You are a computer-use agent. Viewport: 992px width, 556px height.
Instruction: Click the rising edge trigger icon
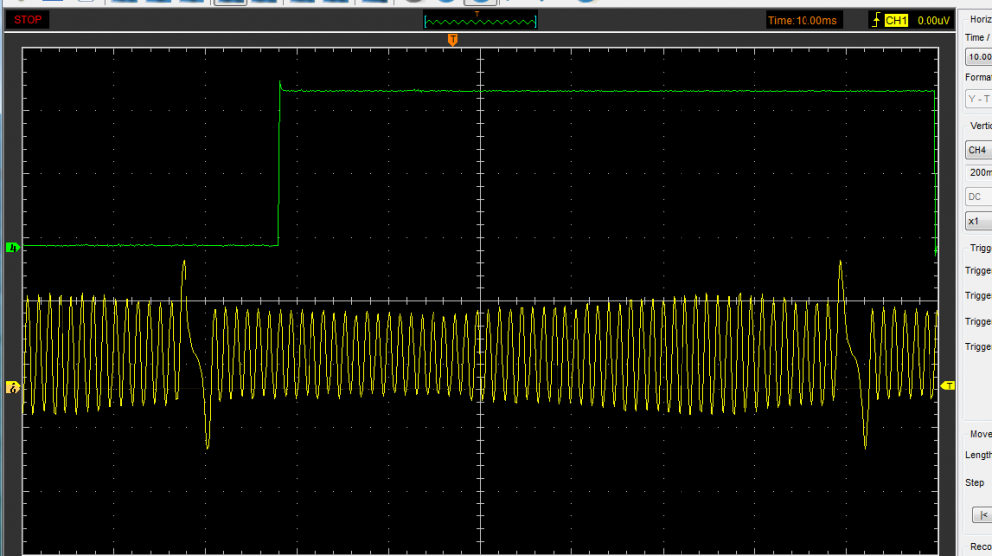point(875,20)
